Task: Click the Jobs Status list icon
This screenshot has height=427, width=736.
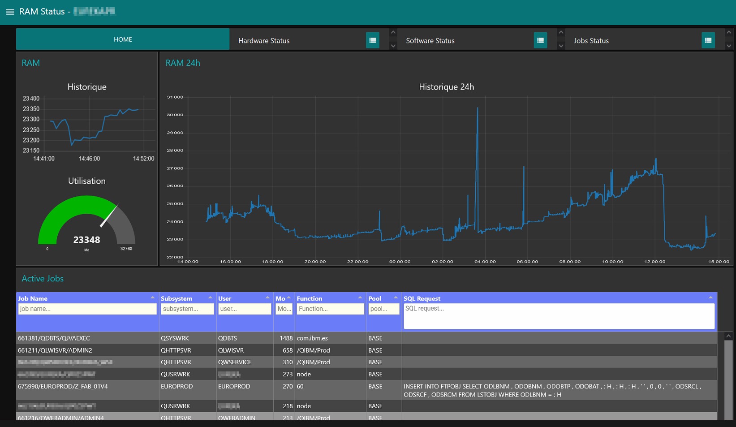Action: (x=708, y=40)
